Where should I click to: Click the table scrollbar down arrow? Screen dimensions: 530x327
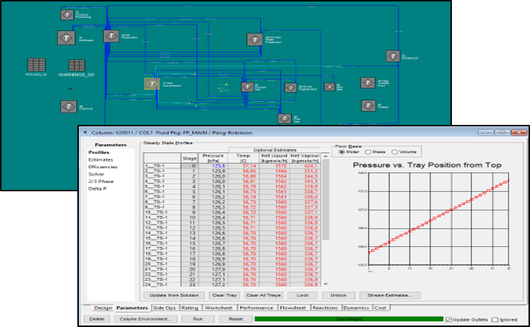point(325,284)
